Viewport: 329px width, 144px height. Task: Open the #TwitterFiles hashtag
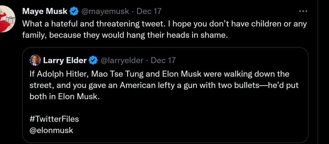54,119
